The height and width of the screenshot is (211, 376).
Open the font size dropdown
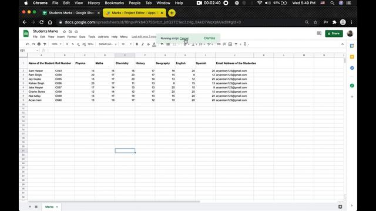[127, 44]
